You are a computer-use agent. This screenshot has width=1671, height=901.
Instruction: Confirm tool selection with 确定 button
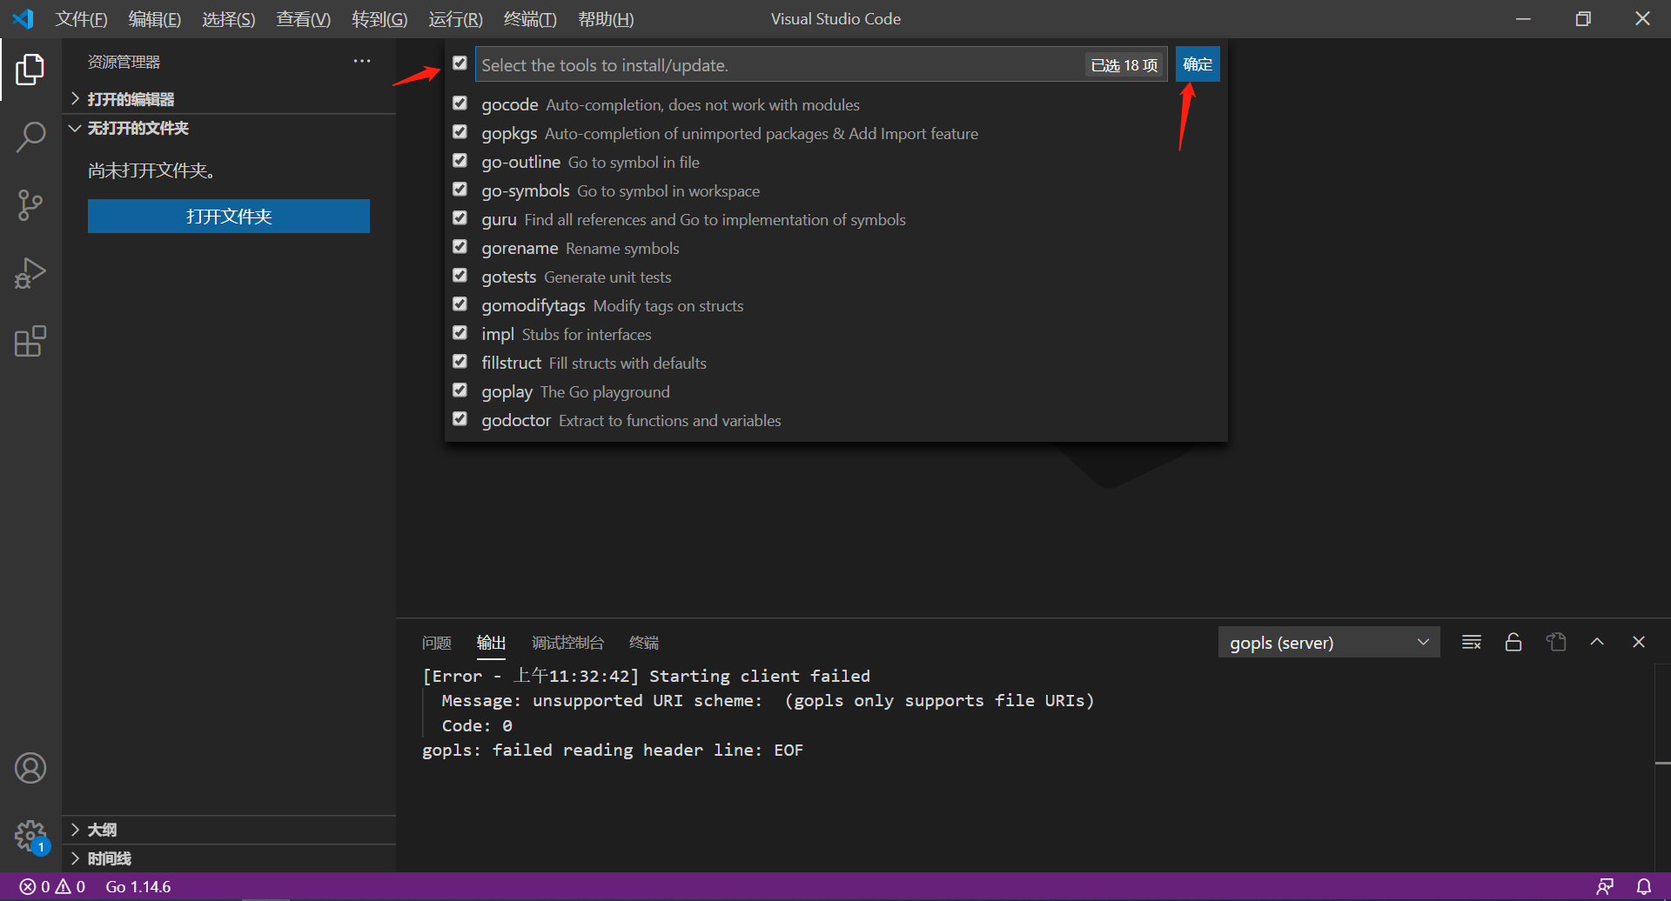coord(1198,64)
